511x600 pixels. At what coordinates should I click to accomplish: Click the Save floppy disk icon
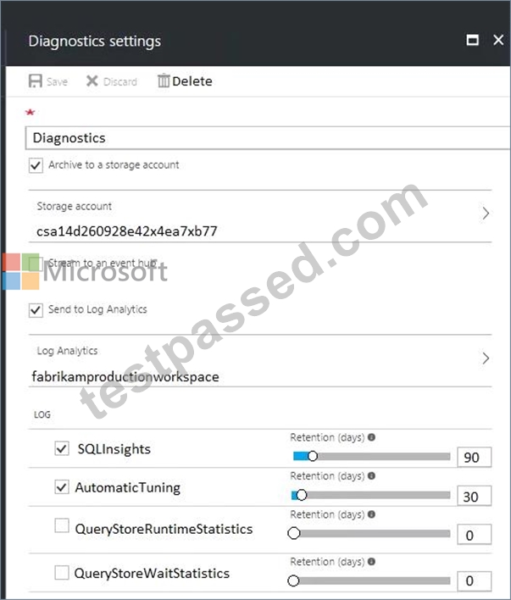(36, 81)
